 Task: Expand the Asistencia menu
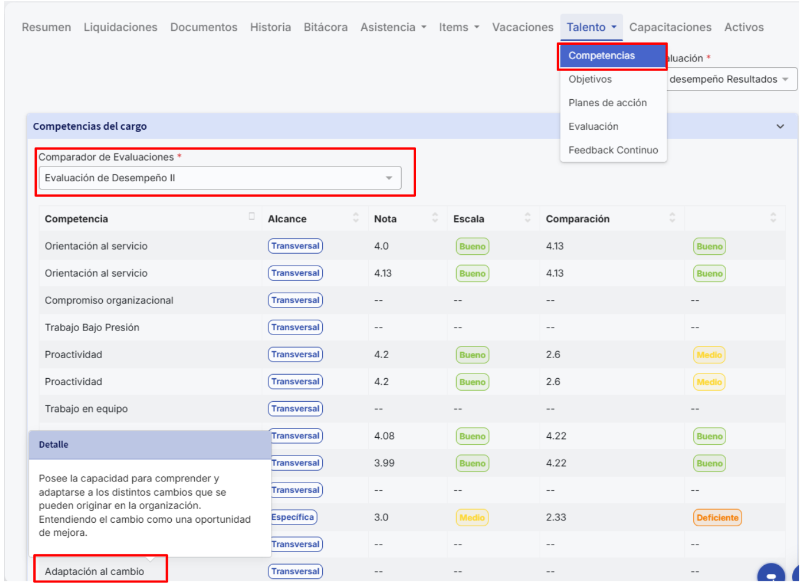(393, 27)
